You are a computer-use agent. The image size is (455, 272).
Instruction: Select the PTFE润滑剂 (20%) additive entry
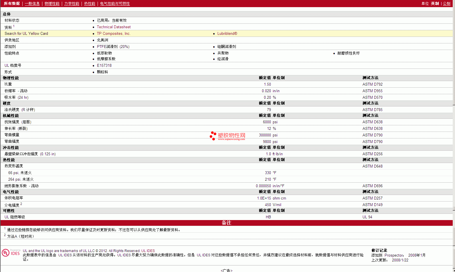click(x=113, y=47)
